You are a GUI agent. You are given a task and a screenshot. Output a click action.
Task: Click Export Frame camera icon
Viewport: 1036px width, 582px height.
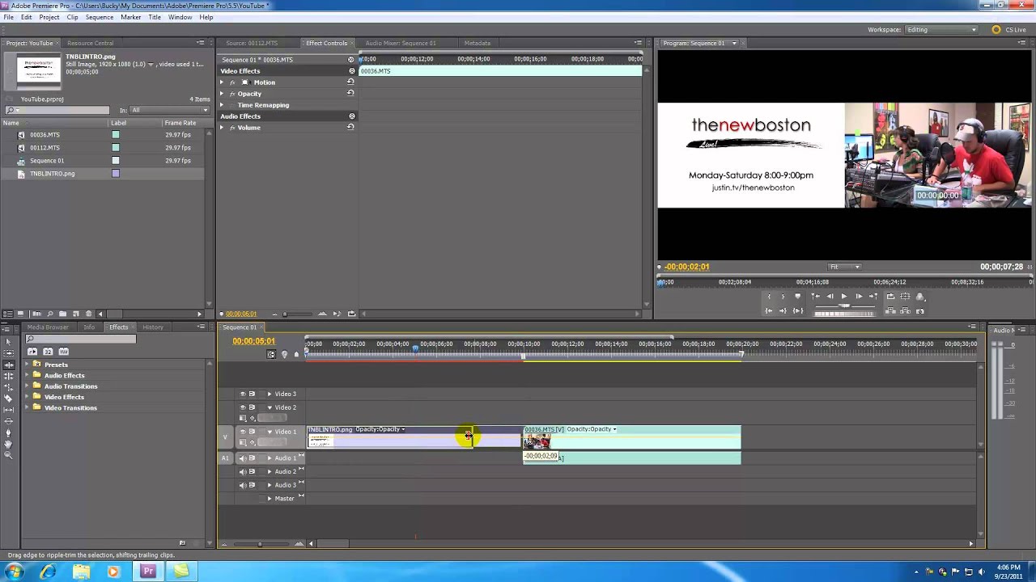(x=919, y=310)
